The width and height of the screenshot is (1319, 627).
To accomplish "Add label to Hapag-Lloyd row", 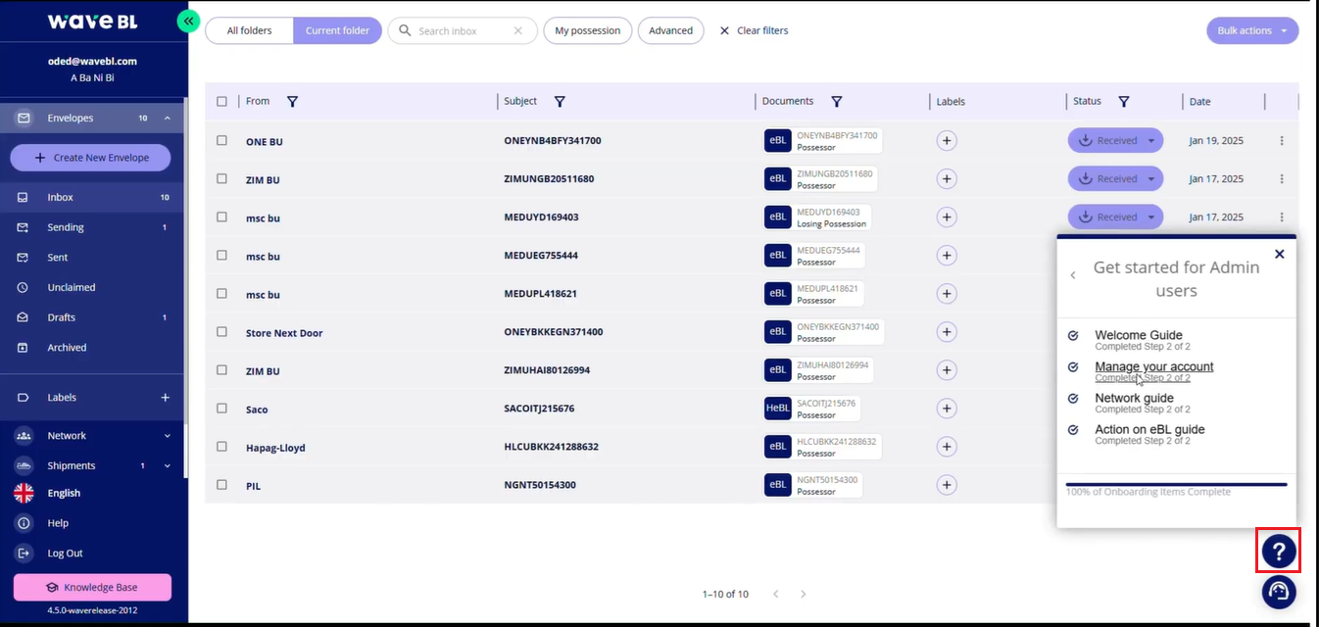I will coord(947,447).
